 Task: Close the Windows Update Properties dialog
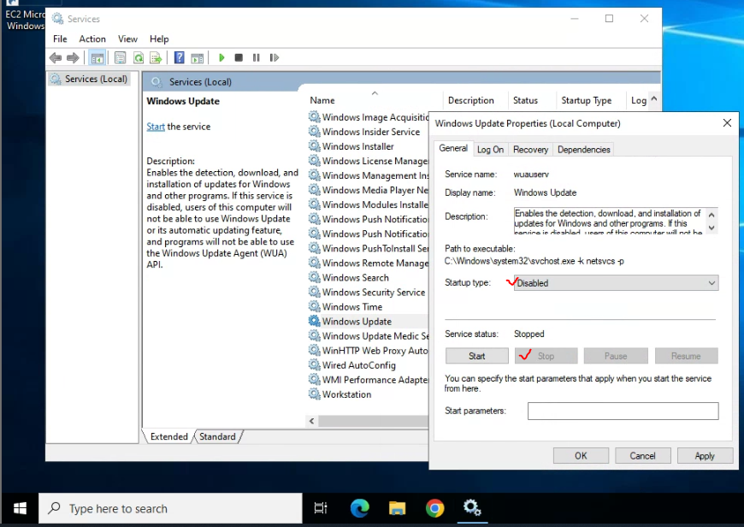727,123
